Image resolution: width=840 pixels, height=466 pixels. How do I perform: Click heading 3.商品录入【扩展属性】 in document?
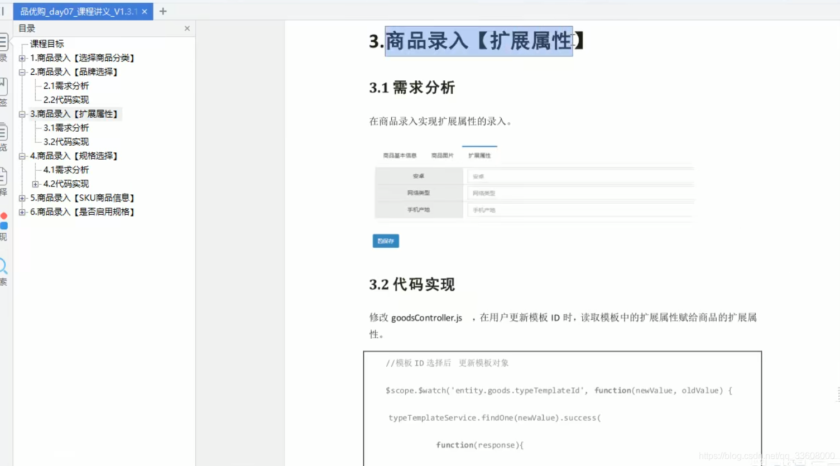(477, 41)
